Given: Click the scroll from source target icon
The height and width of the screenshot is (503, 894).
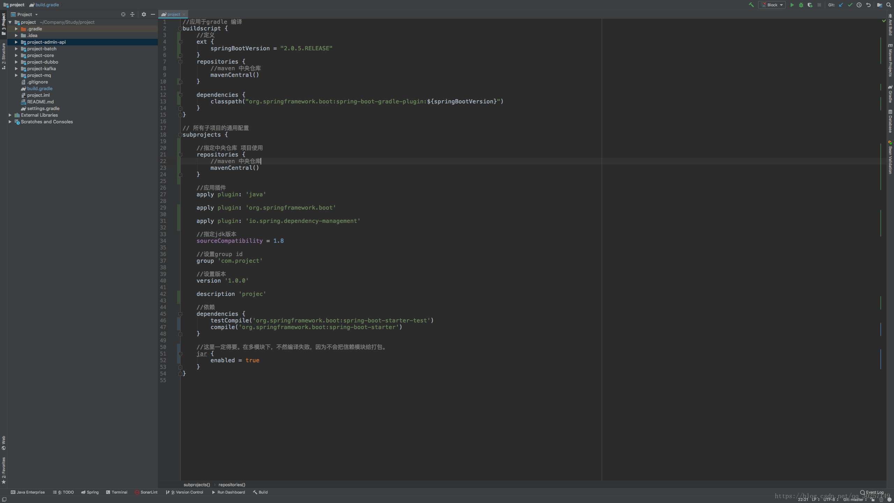Looking at the screenshot, I should [123, 14].
